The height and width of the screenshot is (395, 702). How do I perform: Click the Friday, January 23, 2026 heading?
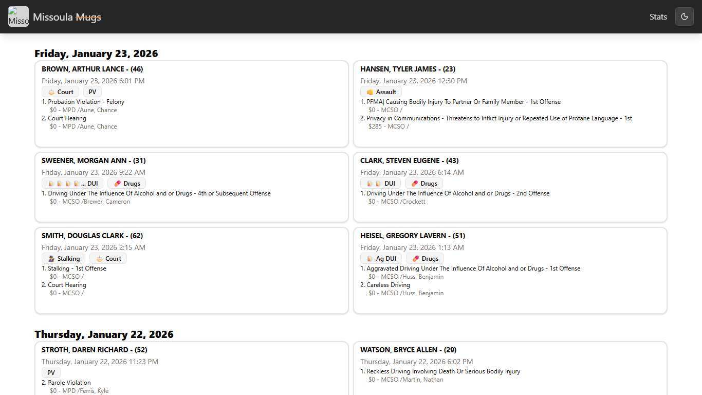click(96, 53)
